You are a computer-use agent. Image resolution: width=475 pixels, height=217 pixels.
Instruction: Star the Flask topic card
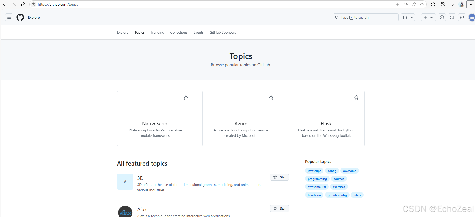pos(356,97)
